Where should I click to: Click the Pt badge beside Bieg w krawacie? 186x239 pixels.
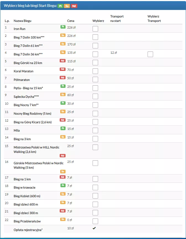tap(63, 186)
